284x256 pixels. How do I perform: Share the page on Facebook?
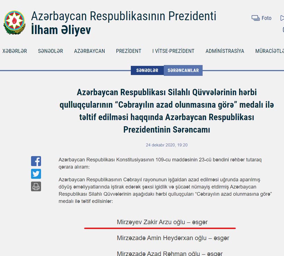tap(36, 161)
